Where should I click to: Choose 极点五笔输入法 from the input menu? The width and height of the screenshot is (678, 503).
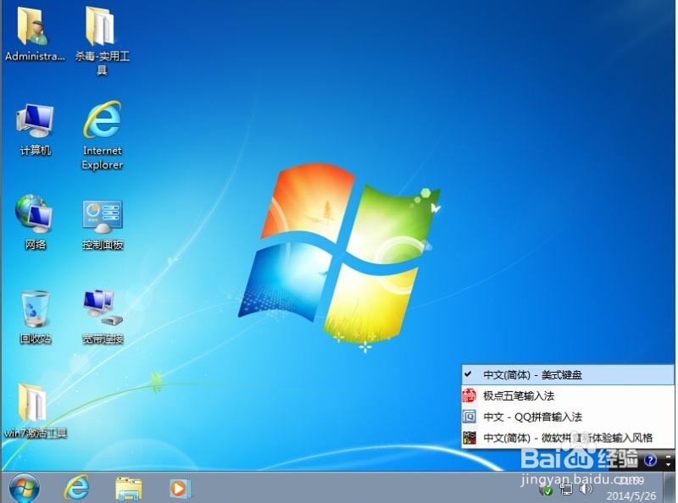tap(567, 395)
